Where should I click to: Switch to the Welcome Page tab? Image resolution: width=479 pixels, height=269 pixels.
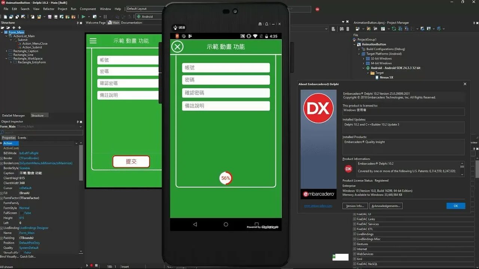coord(96,23)
